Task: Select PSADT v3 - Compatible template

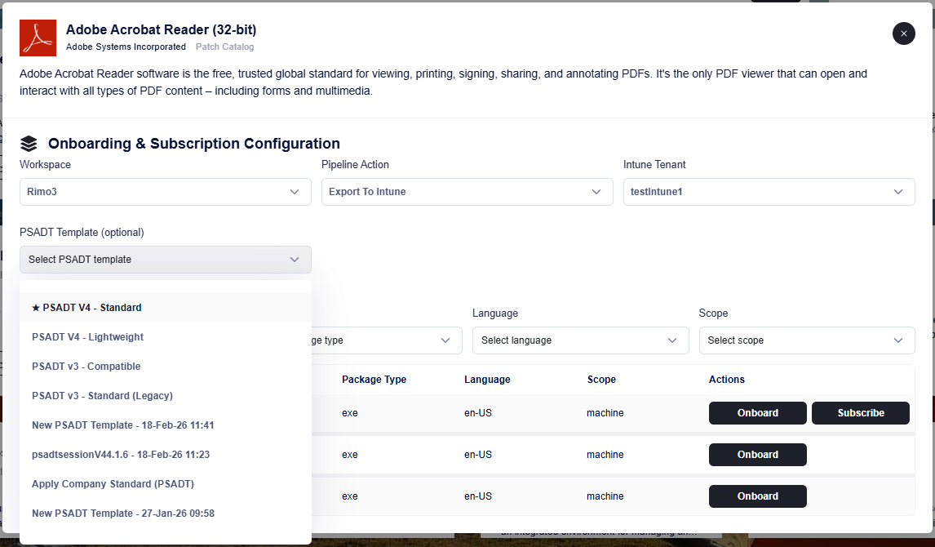Action: click(x=86, y=367)
